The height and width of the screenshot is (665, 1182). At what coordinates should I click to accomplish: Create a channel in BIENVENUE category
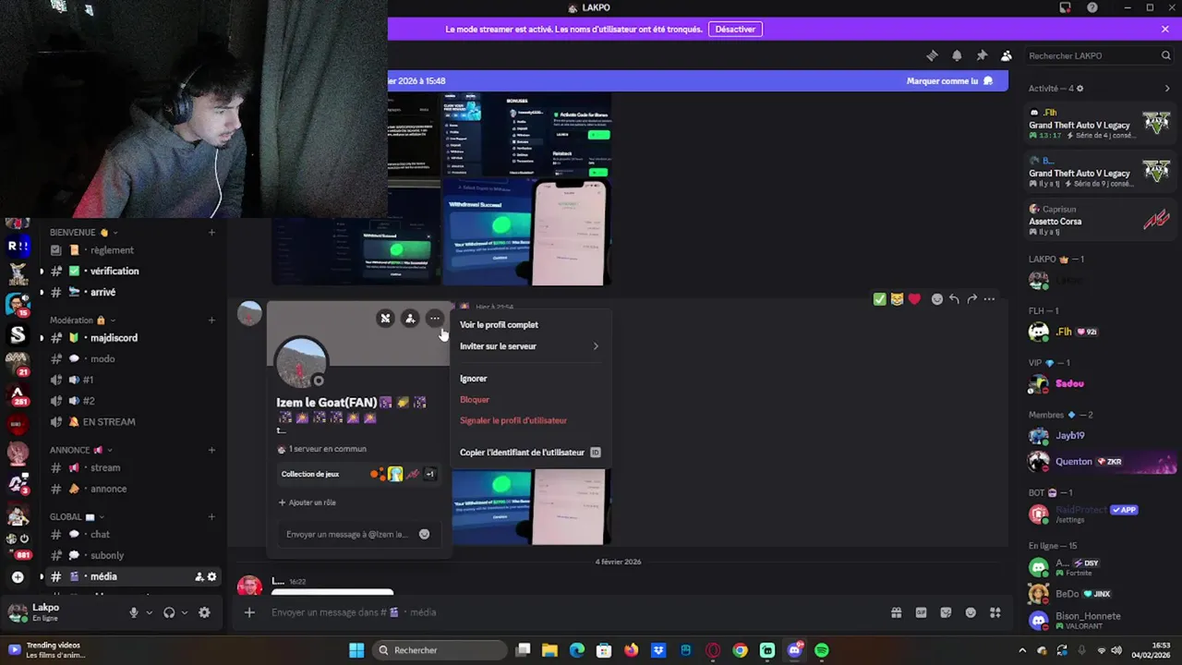click(211, 232)
